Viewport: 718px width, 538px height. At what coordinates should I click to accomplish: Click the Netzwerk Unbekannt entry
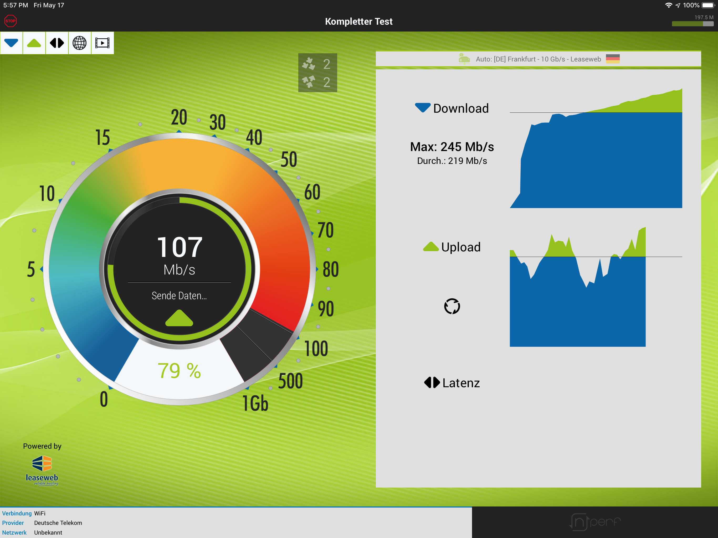[32, 533]
